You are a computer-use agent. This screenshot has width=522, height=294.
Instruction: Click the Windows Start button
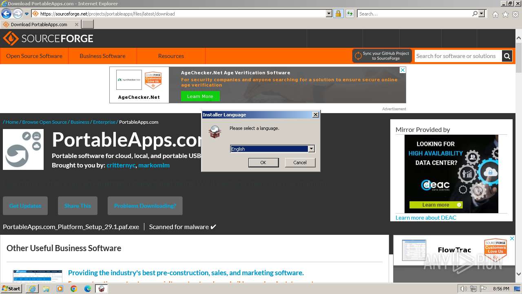pyautogui.click(x=11, y=289)
